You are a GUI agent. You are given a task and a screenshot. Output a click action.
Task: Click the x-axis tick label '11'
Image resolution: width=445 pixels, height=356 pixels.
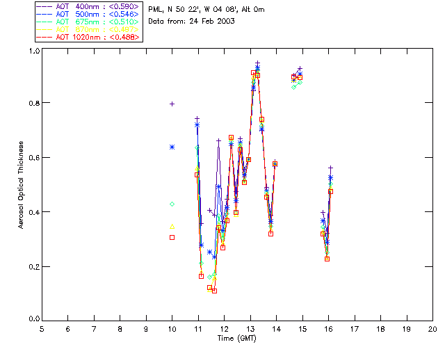pyautogui.click(x=198, y=329)
